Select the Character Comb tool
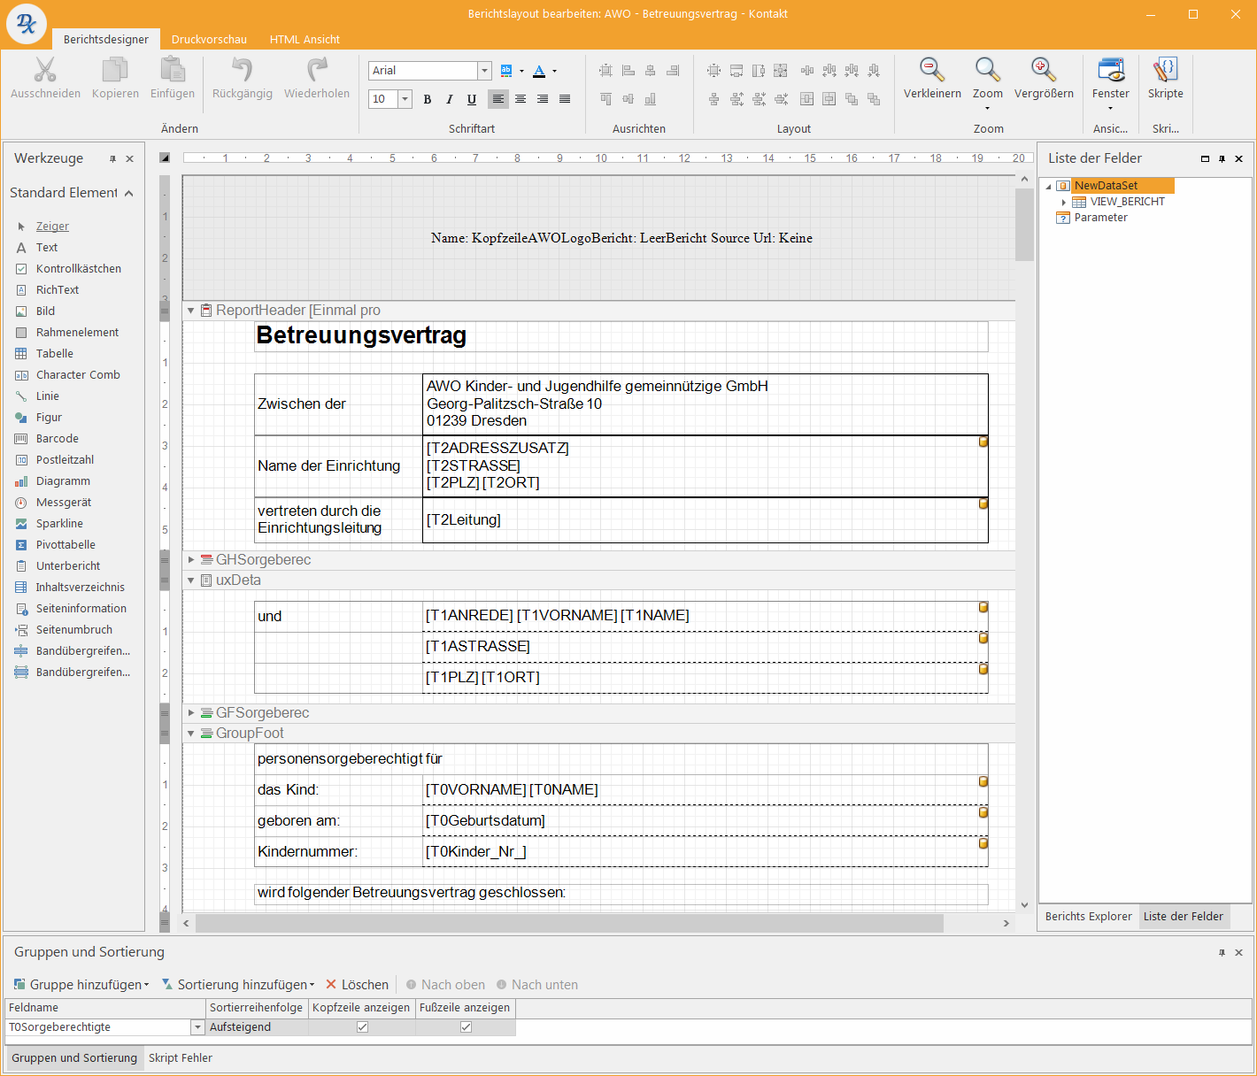The width and height of the screenshot is (1257, 1076). click(78, 375)
